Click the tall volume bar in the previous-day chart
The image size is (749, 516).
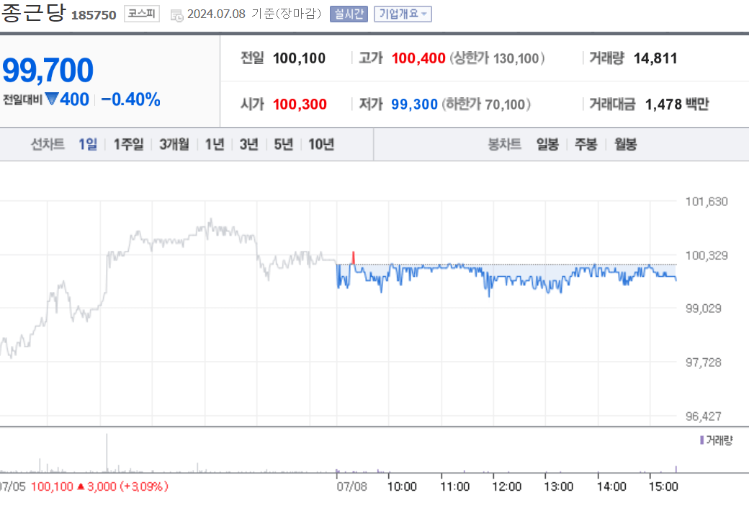click(x=107, y=453)
